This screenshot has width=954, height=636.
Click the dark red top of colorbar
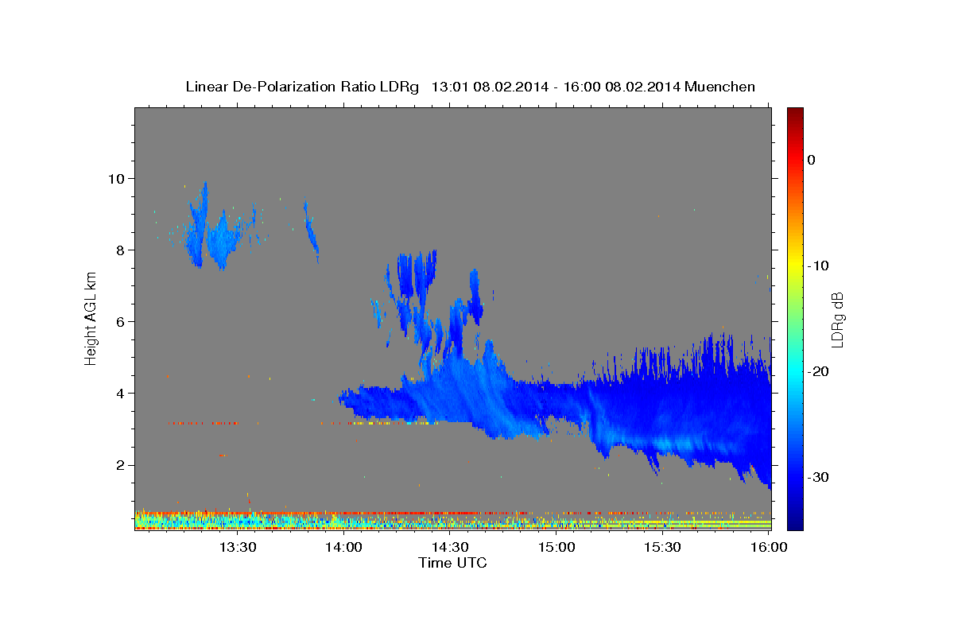point(795,113)
